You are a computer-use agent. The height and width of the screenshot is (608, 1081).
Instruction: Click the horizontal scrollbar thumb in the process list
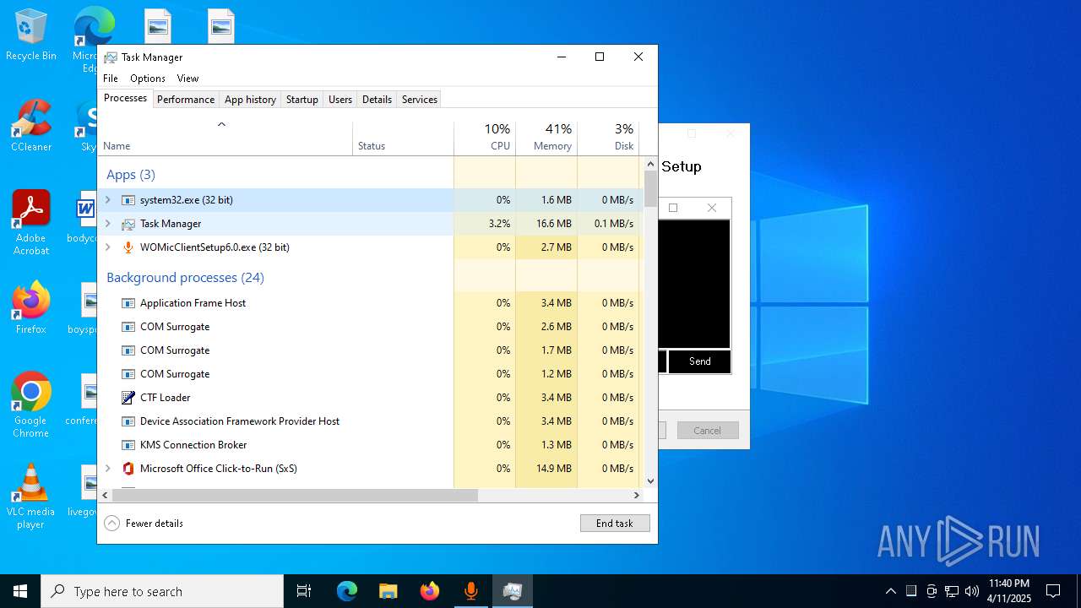295,496
